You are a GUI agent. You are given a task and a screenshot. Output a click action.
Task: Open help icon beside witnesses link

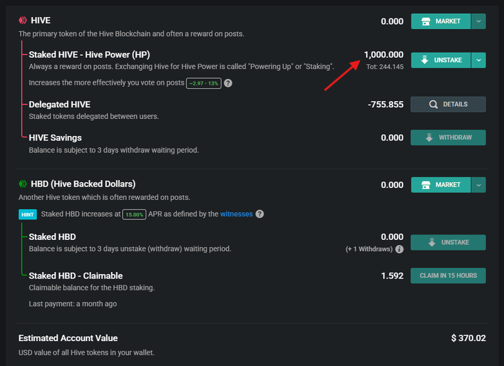click(260, 214)
